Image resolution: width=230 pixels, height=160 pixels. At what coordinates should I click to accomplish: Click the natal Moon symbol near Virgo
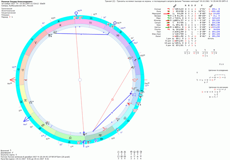pos(104,129)
